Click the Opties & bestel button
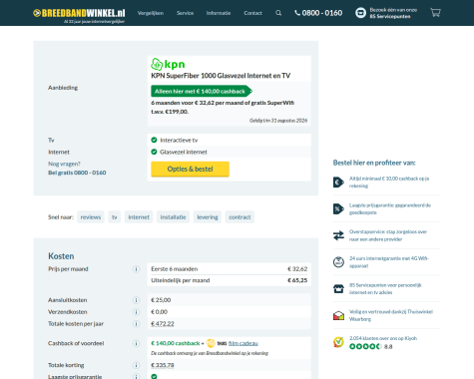The width and height of the screenshot is (474, 379). coord(190,170)
